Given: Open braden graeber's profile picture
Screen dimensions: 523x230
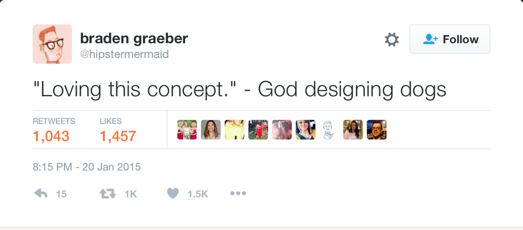Looking at the screenshot, I should [52, 44].
